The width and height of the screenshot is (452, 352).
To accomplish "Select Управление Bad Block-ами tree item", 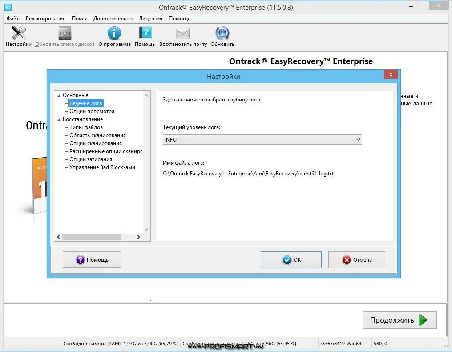I will pyautogui.click(x=102, y=167).
